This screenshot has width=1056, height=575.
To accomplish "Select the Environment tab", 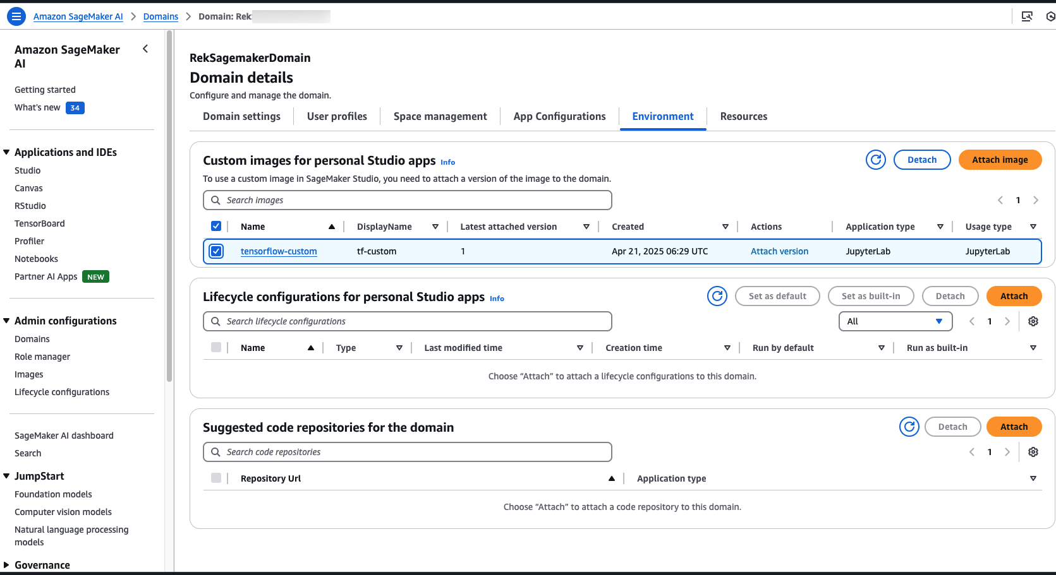I will coord(663,116).
